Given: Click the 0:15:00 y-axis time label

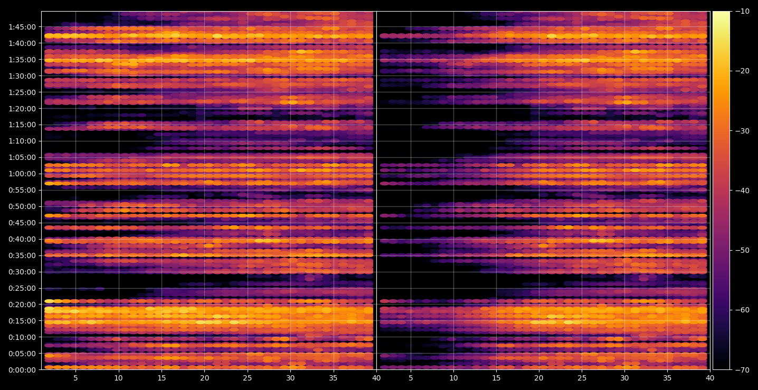Looking at the screenshot, I should click(22, 321).
